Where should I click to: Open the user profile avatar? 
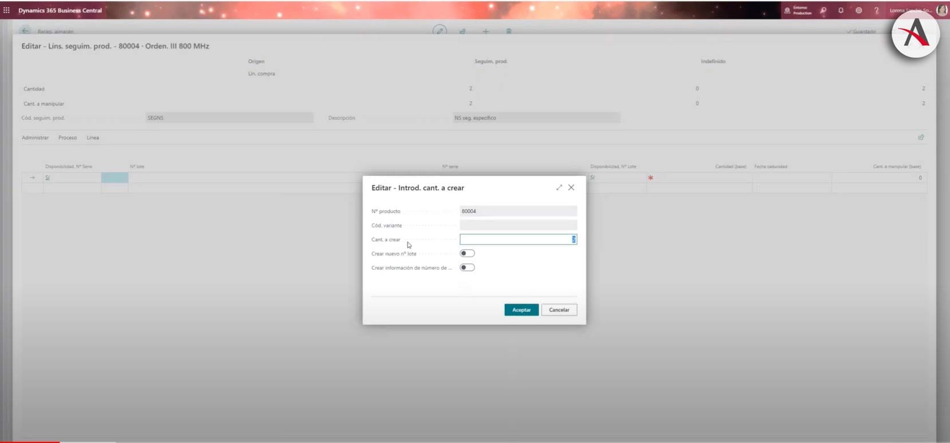(941, 10)
